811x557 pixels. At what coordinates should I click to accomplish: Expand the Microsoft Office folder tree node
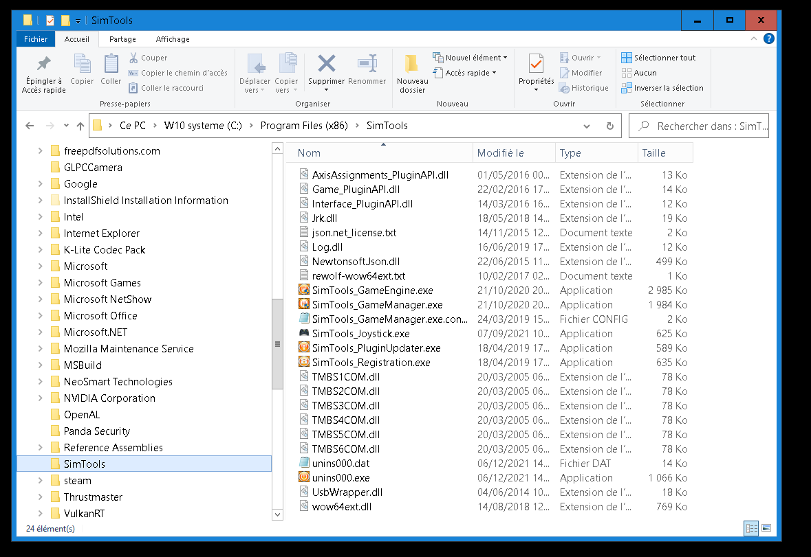pos(41,316)
